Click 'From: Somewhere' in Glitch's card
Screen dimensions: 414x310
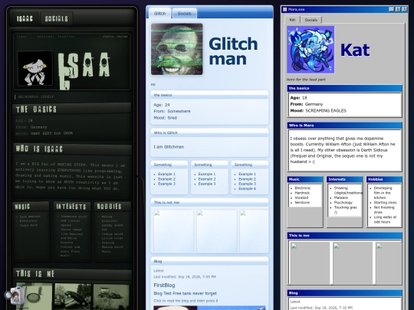coord(172,111)
